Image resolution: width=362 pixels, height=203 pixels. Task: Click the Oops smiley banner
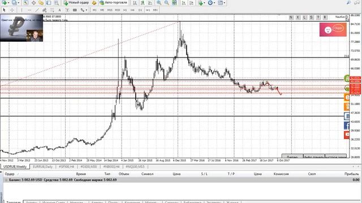(333, 29)
